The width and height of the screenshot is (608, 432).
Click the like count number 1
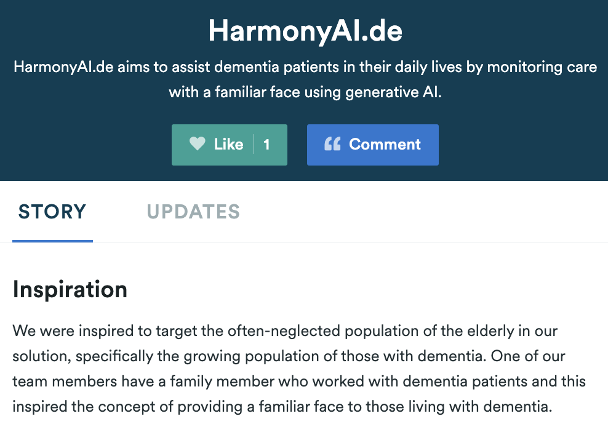[x=266, y=145]
